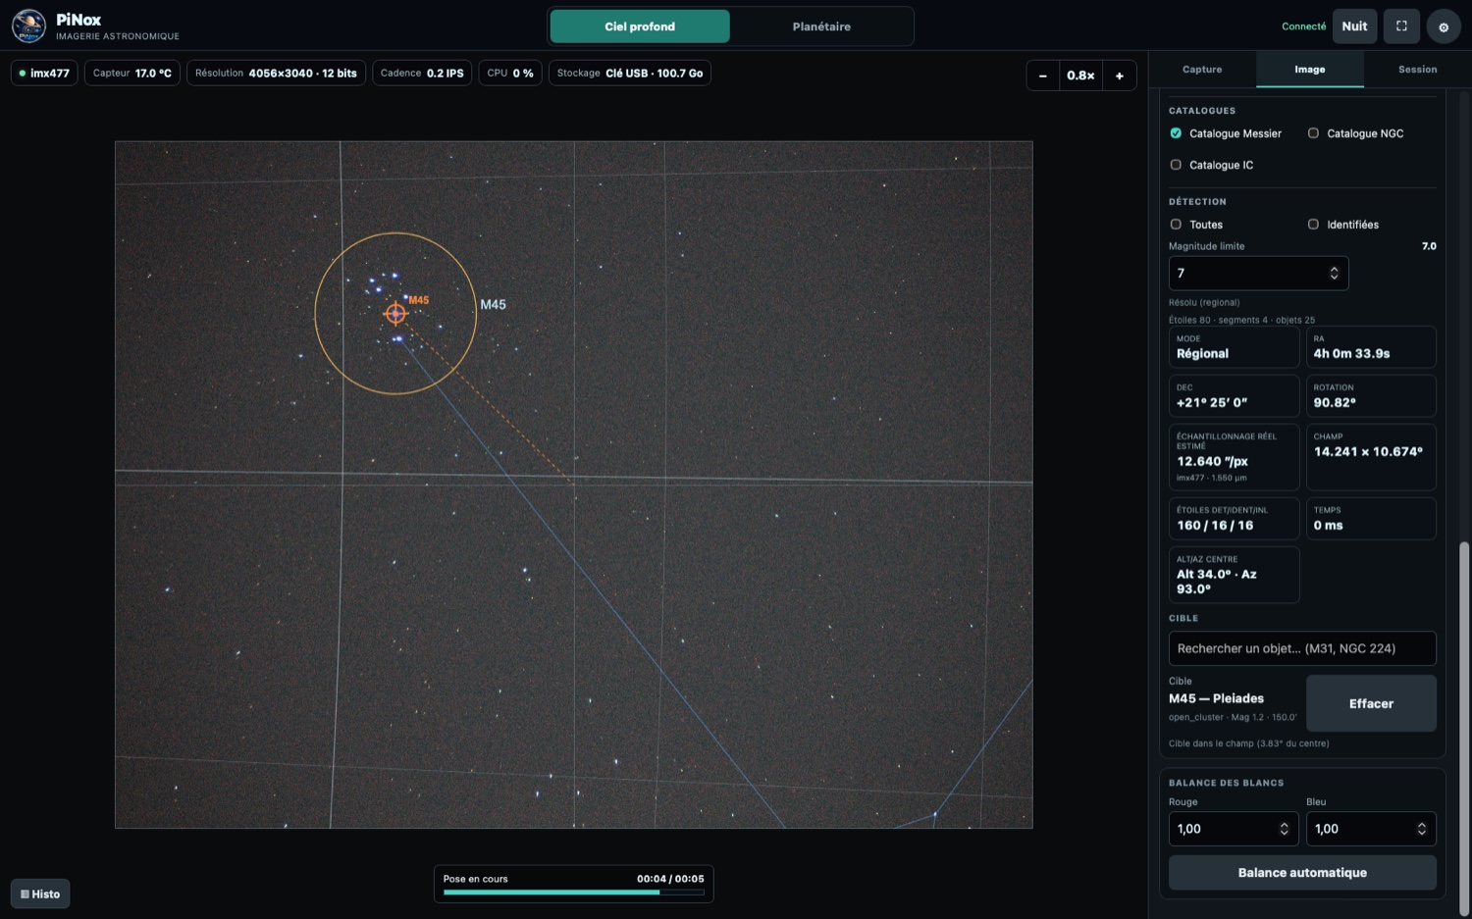Image resolution: width=1472 pixels, height=919 pixels.
Task: Click the right panel scrollbar
Action: pyautogui.click(x=1465, y=728)
